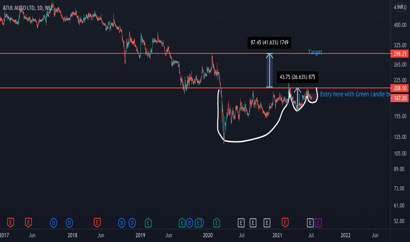Click the 325.00 price axis label
This screenshot has height=242, width=410.
[x=400, y=45]
